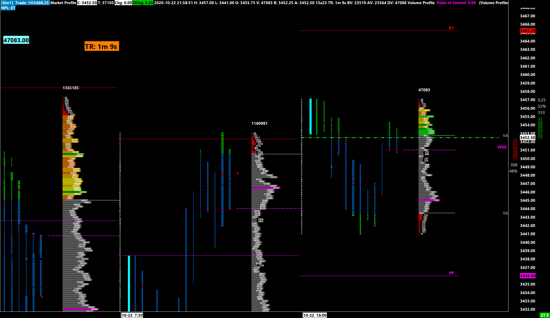Image resolution: width=550 pixels, height=318 pixels.
Task: Click the red last-price arrow on green dashed line
Action: (405, 137)
